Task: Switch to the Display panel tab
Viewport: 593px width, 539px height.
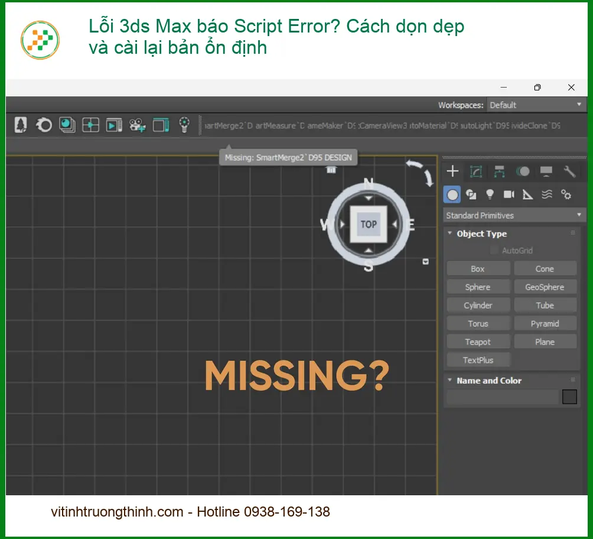Action: [x=546, y=171]
